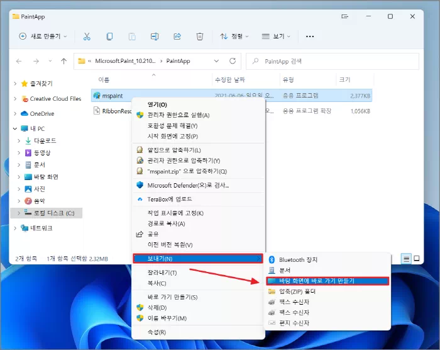Click 1,056KB size of RibbonRes row
The width and height of the screenshot is (440, 350).
click(360, 111)
